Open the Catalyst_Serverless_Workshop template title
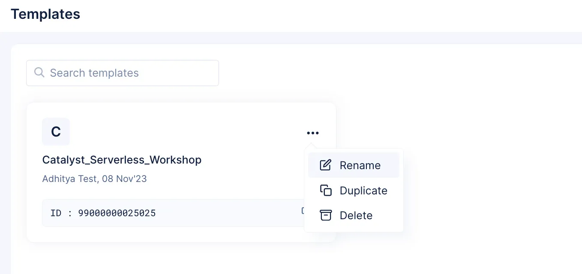Image resolution: width=582 pixels, height=274 pixels. click(x=122, y=160)
